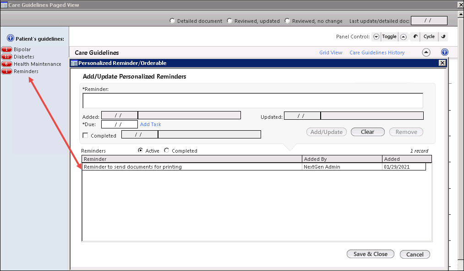Click the blue info icon in Care Guidelines header
Viewport: 464px width, 271px height.
click(444, 52)
